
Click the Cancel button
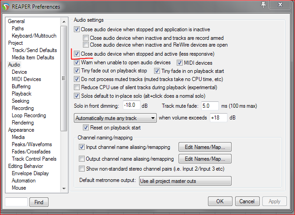tap(247, 201)
